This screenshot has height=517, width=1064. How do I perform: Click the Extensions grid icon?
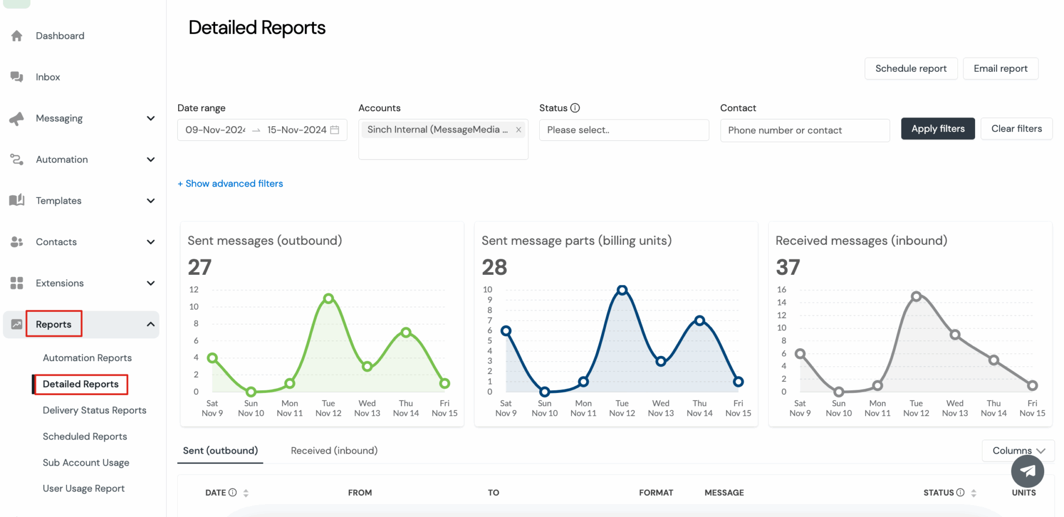(x=17, y=283)
